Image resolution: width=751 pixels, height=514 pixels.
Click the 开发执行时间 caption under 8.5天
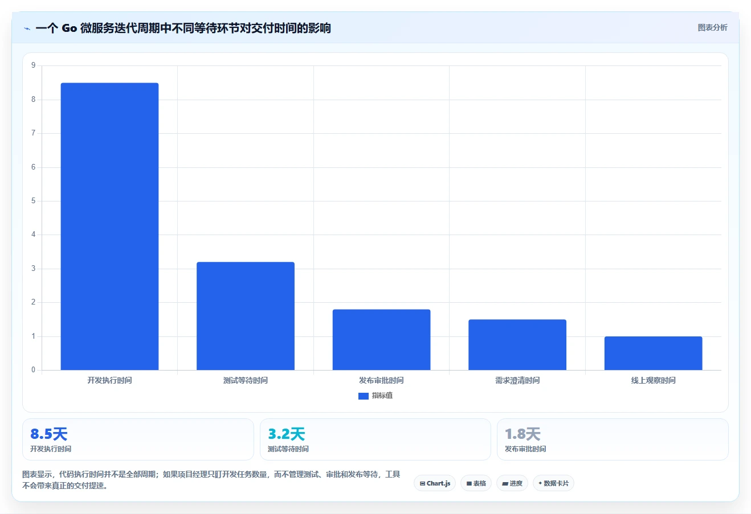[x=51, y=449]
